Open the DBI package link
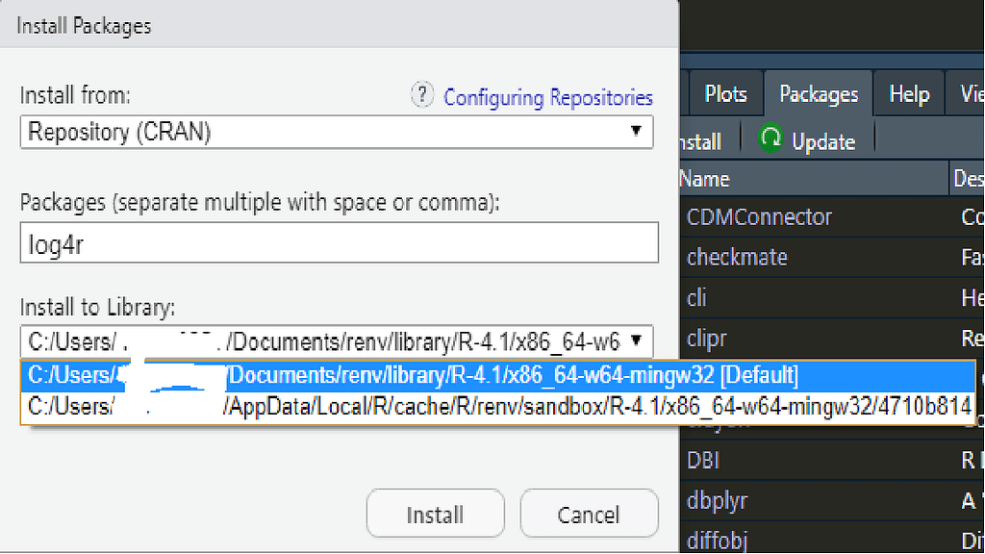985x554 pixels. click(702, 460)
